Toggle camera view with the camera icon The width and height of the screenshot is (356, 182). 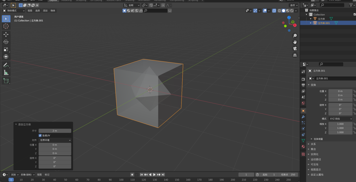click(295, 48)
